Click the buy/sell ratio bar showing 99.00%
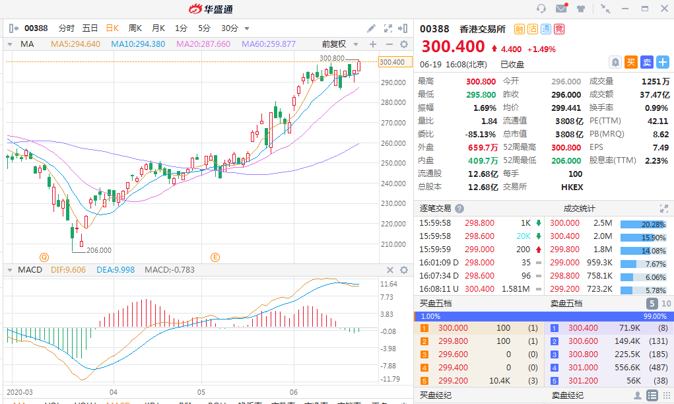 tap(543, 316)
